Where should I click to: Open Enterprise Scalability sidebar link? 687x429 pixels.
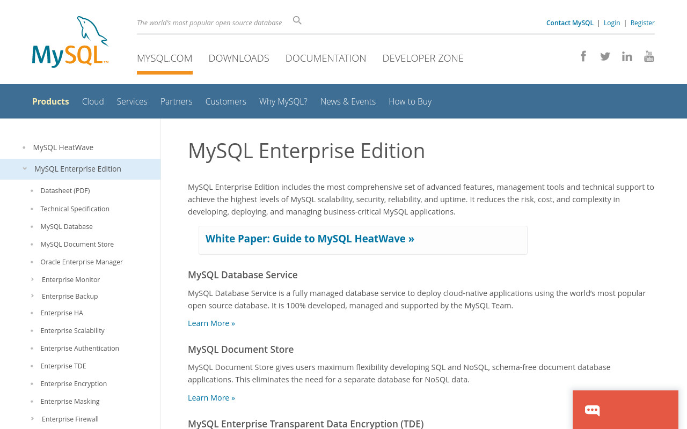coord(72,330)
